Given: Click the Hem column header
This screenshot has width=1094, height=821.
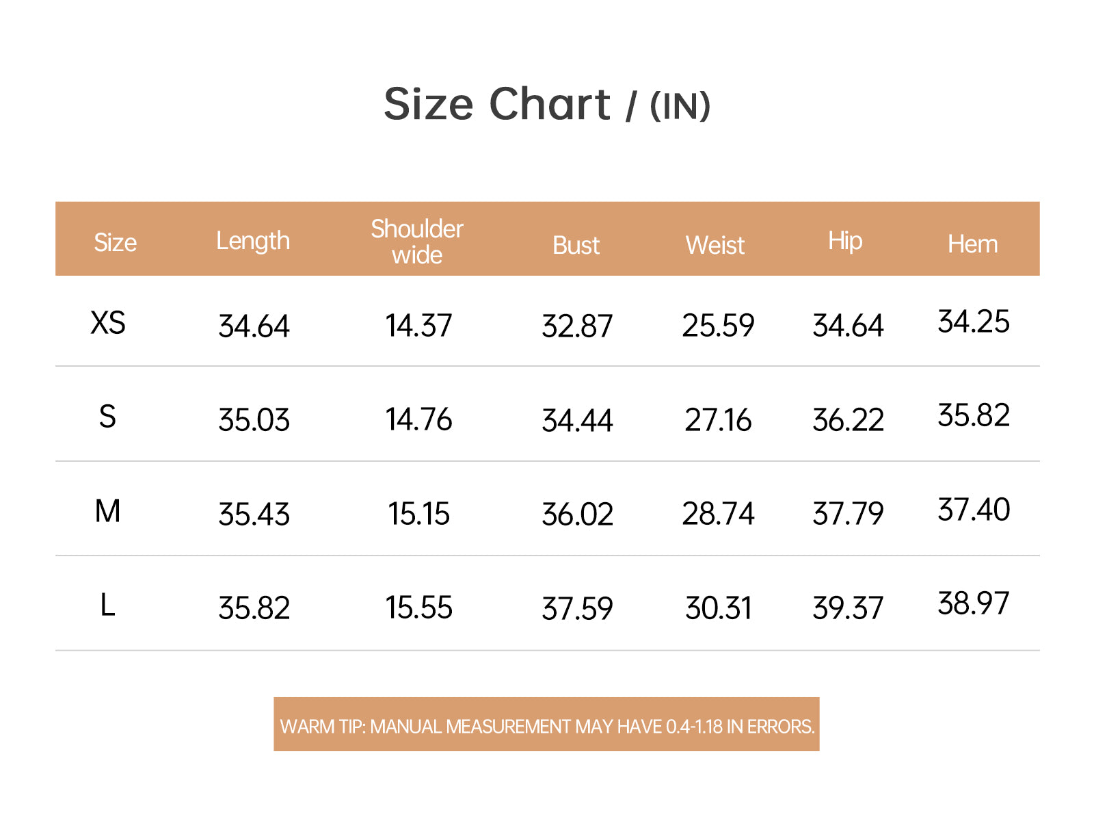Looking at the screenshot, I should [972, 244].
